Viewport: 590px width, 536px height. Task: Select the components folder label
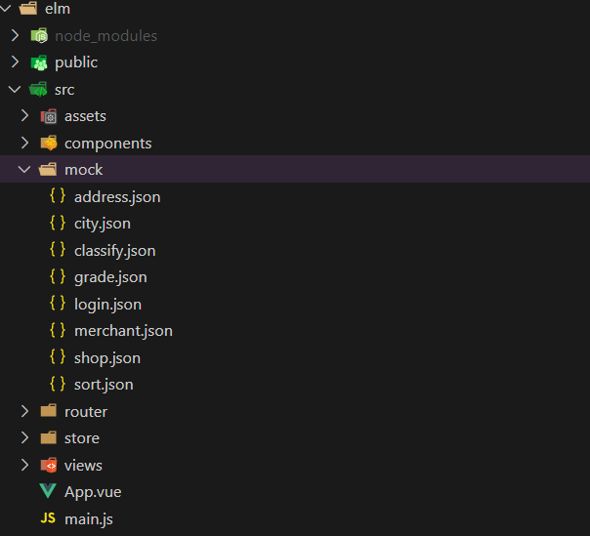[x=108, y=144]
